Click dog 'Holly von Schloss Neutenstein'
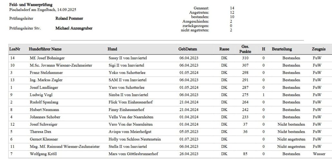 (x=135, y=139)
